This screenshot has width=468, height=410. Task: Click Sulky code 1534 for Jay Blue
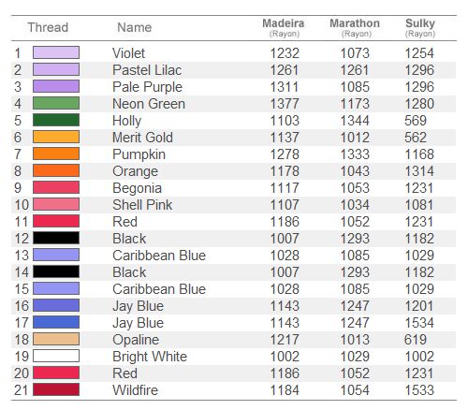coord(419,323)
